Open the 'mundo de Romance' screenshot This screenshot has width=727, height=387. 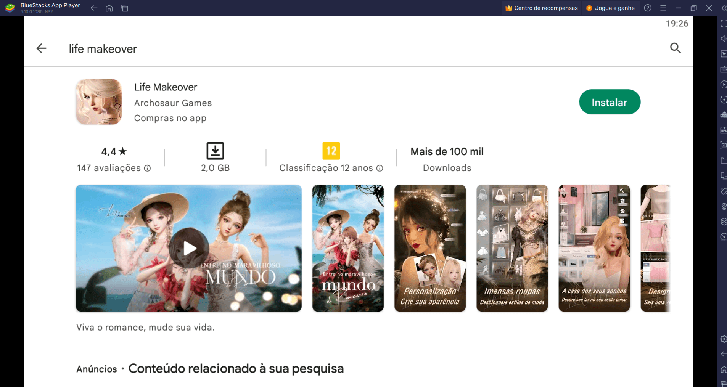348,248
